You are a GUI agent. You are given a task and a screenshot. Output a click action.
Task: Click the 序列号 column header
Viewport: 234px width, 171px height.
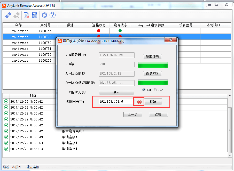click(48, 25)
